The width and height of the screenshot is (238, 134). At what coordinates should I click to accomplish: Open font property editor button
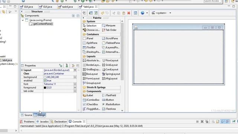click(x=75, y=84)
